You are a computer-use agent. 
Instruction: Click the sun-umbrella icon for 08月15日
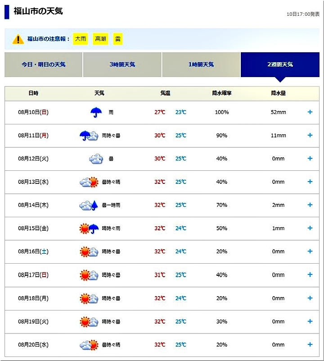pos(89,228)
